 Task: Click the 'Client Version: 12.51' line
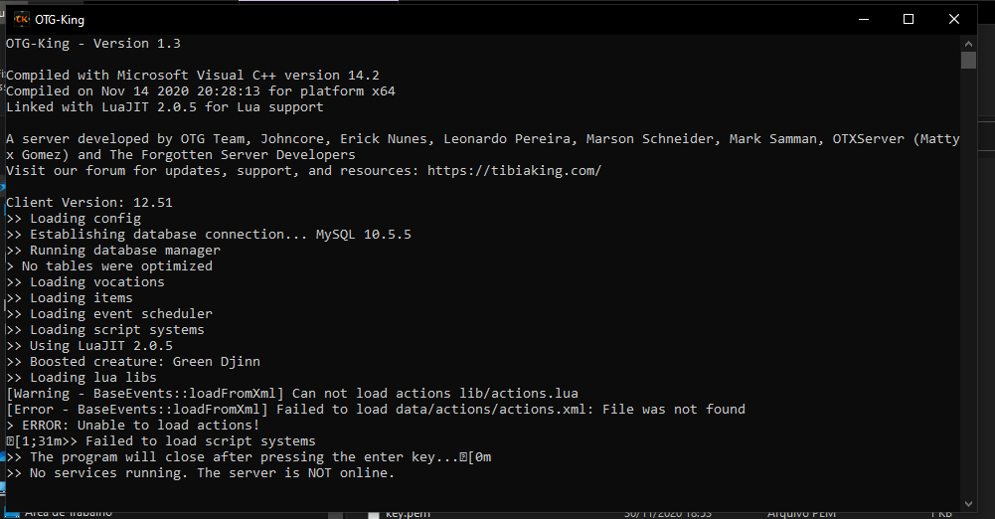tap(89, 203)
